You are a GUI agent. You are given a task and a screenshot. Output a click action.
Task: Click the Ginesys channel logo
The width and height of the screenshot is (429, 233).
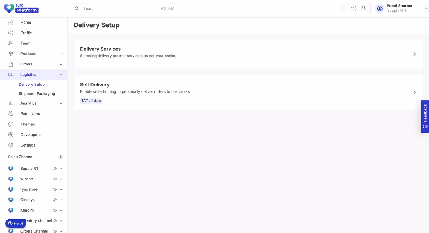click(11, 200)
